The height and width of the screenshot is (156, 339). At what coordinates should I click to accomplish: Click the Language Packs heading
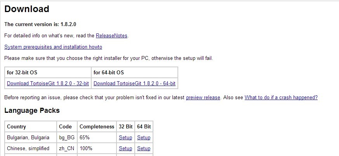[x=32, y=110]
